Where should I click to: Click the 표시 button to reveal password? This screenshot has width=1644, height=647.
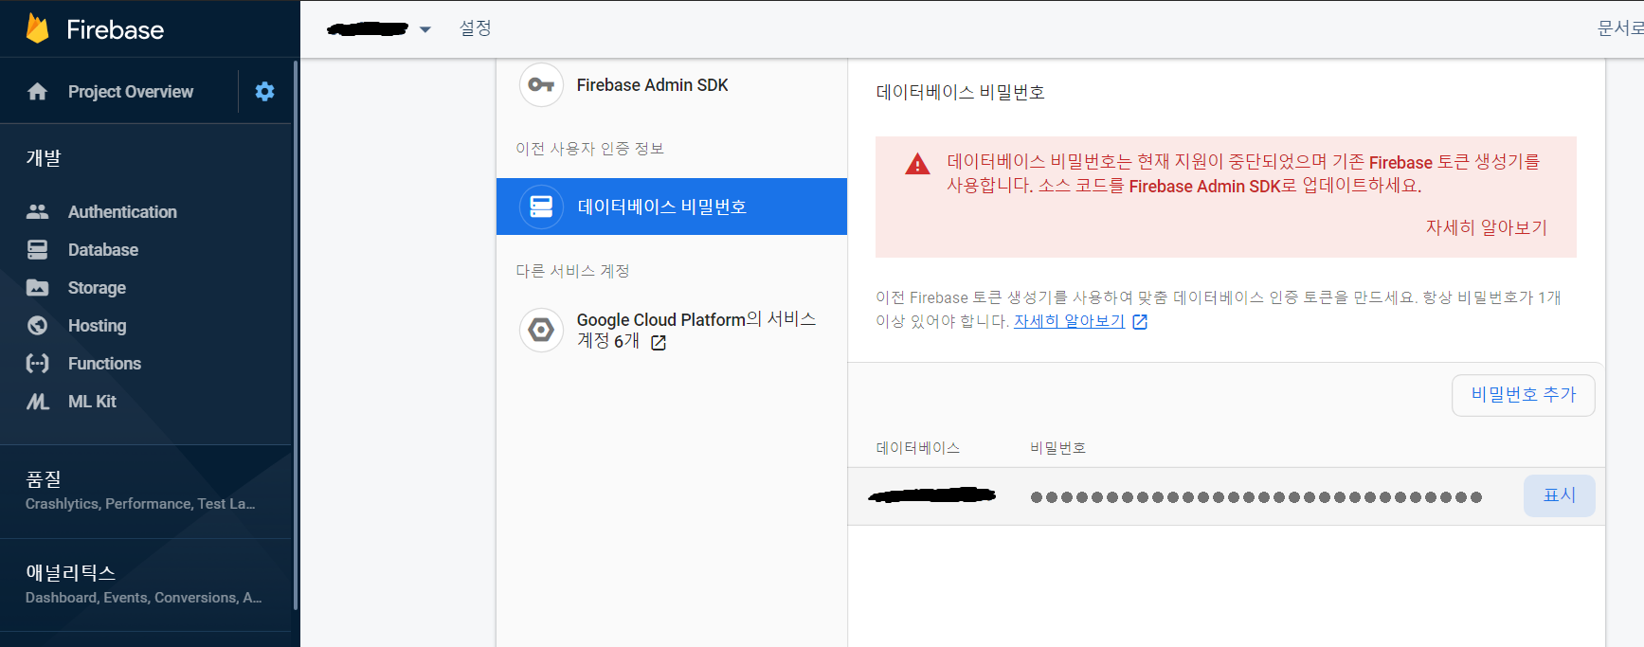coord(1559,495)
